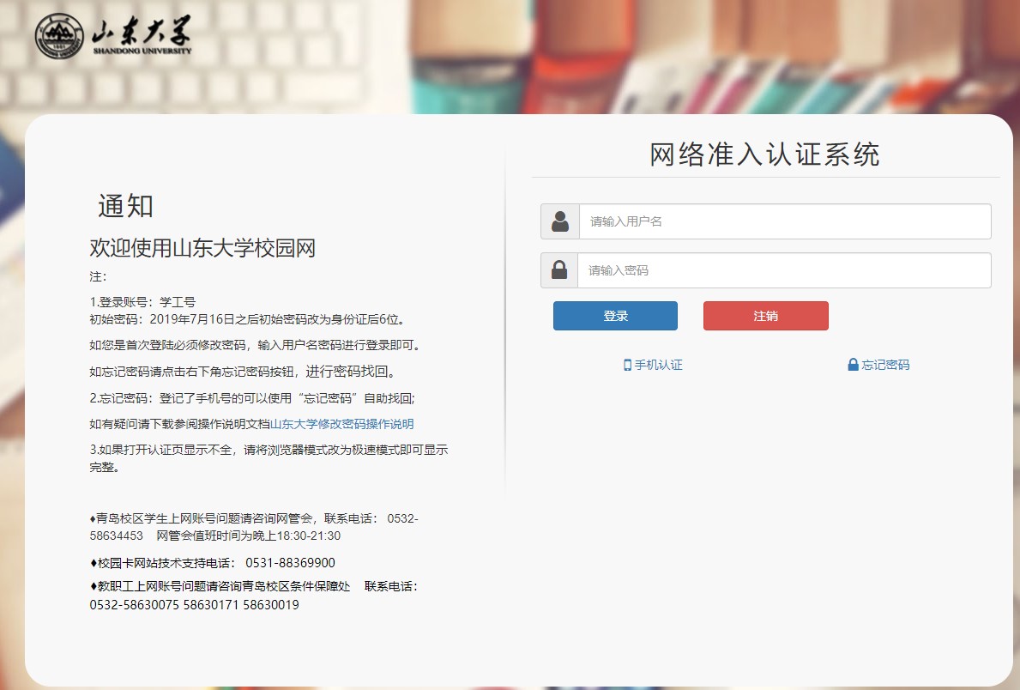Open the 手机认证 mobile authentication link
This screenshot has height=690, width=1020.
coord(658,365)
